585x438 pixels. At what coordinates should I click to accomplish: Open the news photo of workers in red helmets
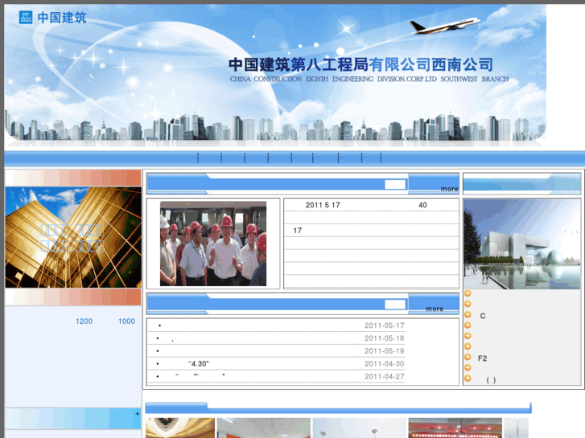(x=213, y=244)
